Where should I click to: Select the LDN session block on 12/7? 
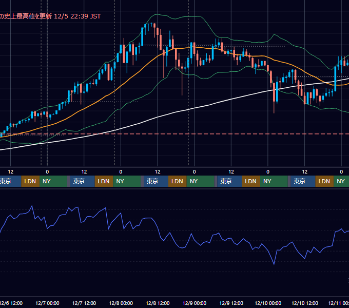104,181
